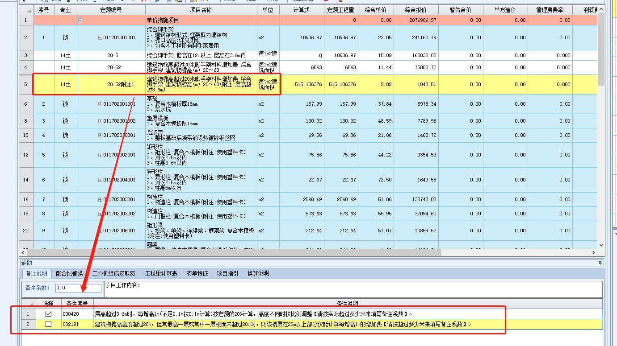Click the 计算式 column header

point(302,10)
